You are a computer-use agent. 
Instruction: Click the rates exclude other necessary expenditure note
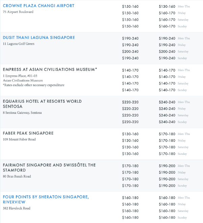click(x=33, y=85)
